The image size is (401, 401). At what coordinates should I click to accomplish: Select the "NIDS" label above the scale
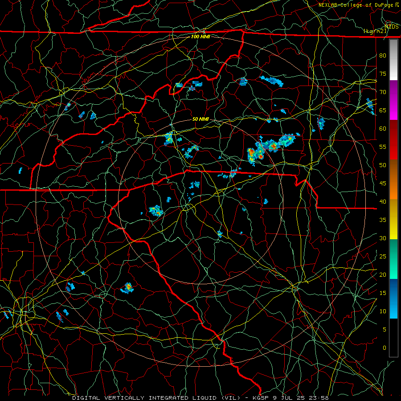pos(392,27)
